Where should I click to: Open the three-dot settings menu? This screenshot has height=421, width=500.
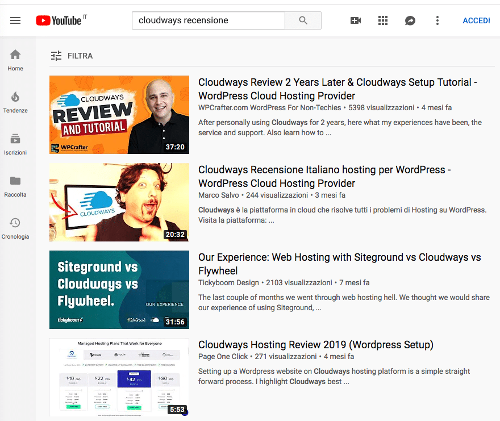pos(438,20)
